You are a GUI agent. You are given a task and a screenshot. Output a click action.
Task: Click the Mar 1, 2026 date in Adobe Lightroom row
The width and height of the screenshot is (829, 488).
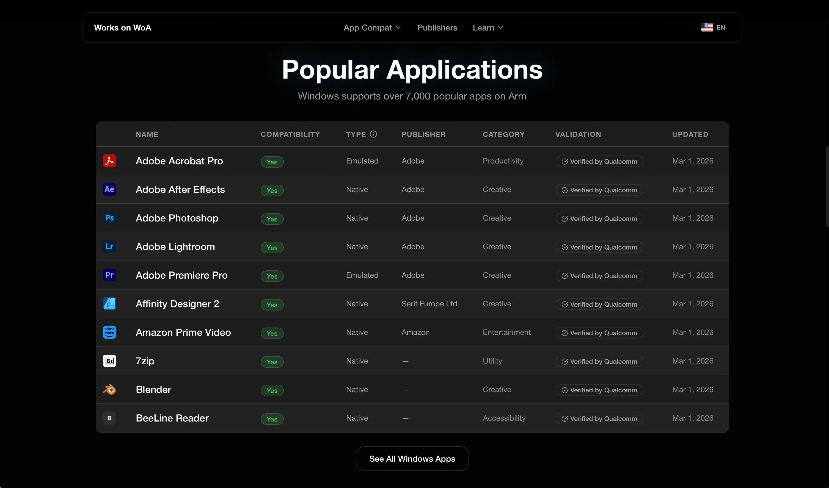(x=693, y=247)
